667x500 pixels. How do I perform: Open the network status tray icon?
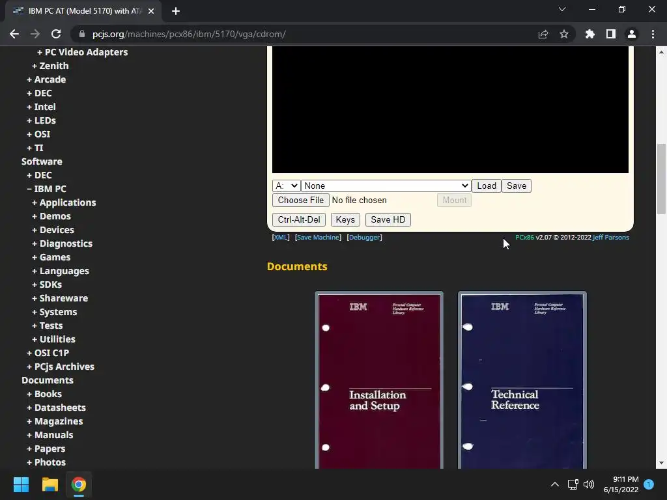573,484
